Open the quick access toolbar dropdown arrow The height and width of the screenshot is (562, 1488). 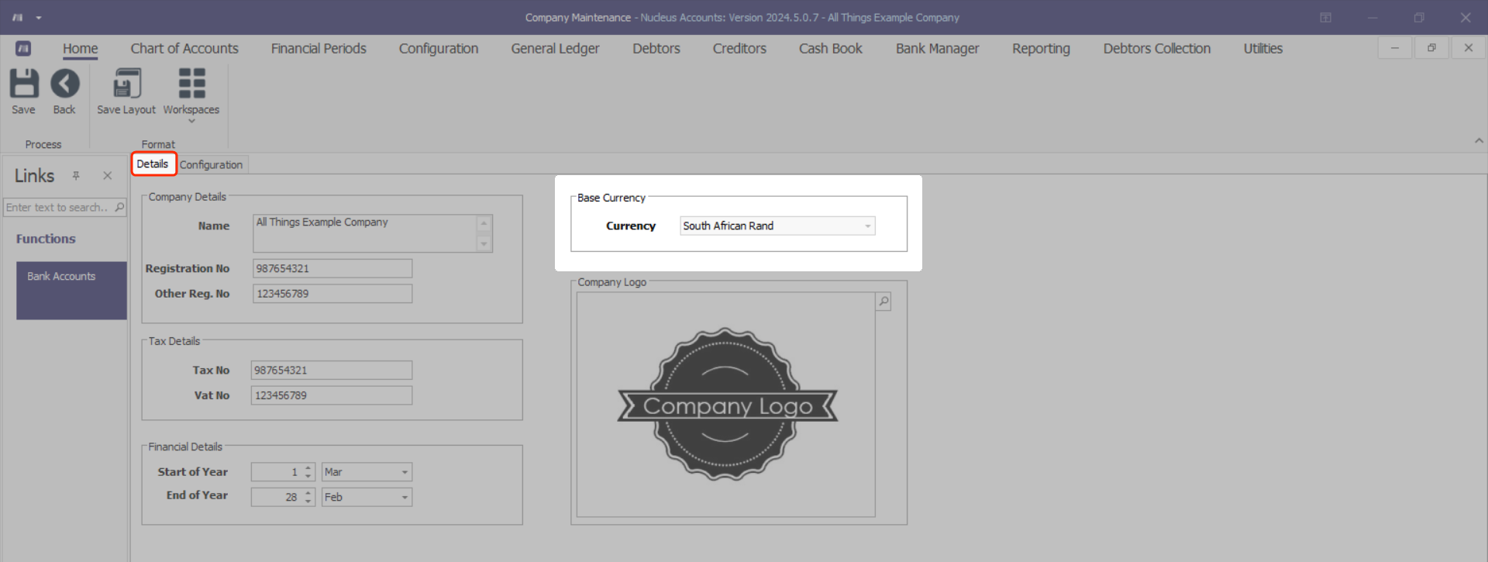click(39, 17)
